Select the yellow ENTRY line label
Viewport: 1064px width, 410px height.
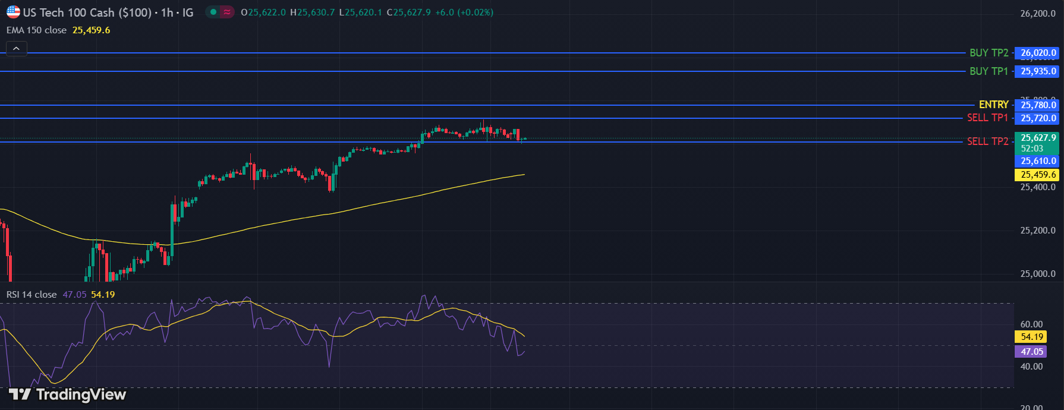coord(993,105)
